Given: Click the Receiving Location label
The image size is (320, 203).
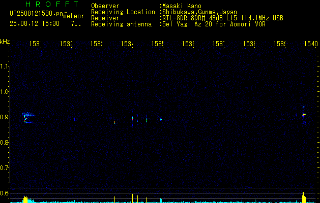Looking at the screenshot, I should point(123,12).
